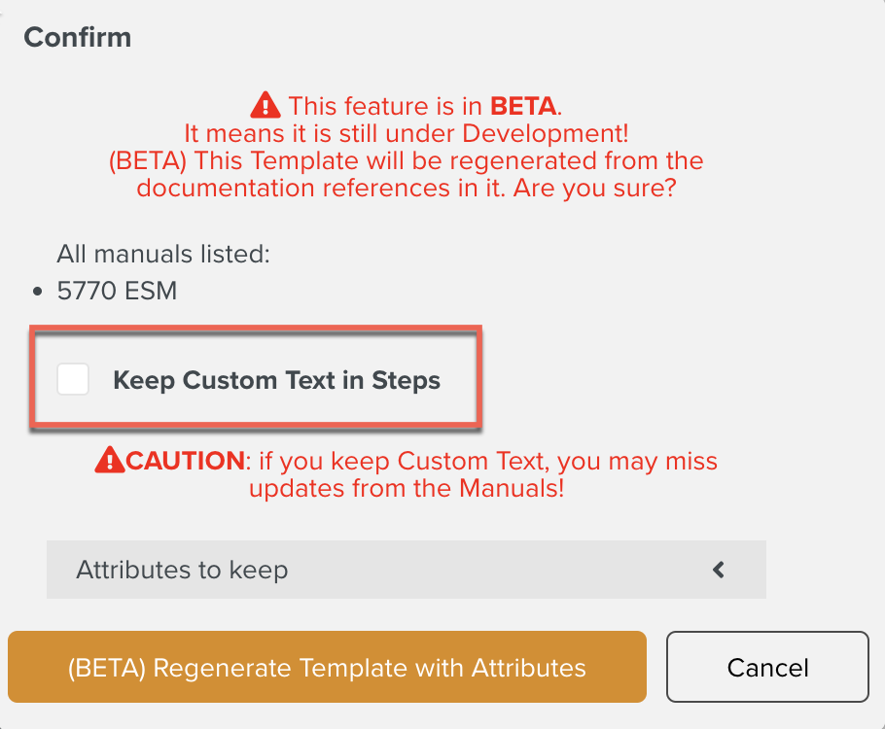Click the bullet icon beside 5770 ESM
Viewport: 885px width, 729px height.
37,291
